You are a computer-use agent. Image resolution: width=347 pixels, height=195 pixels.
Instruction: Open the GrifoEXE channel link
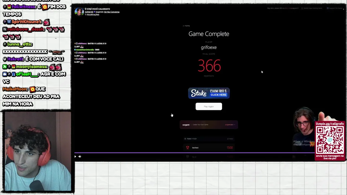pyautogui.click(x=89, y=12)
